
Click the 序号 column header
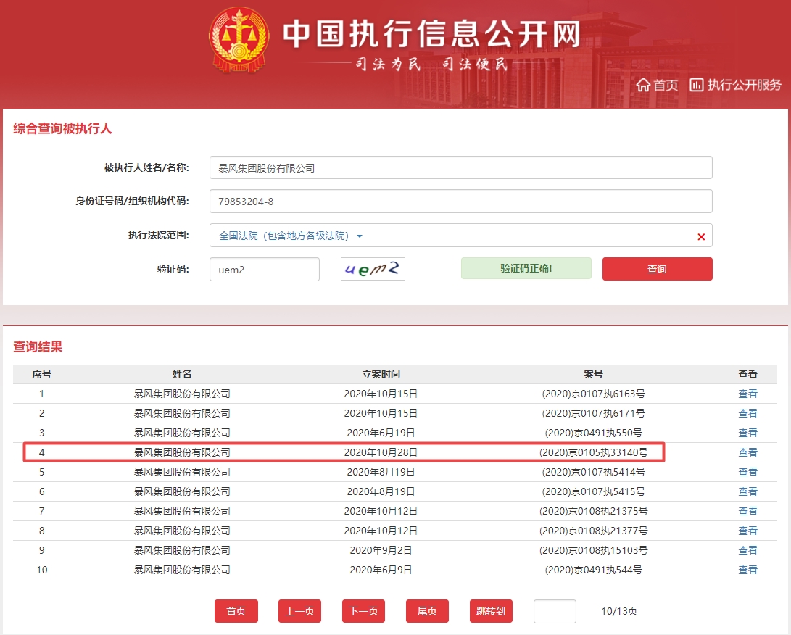point(41,374)
